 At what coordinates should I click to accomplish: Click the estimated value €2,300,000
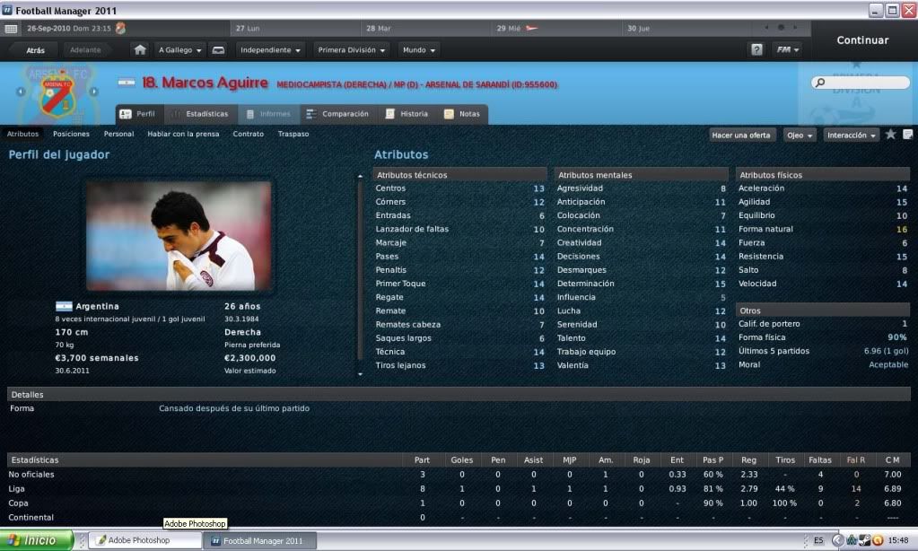(x=250, y=358)
